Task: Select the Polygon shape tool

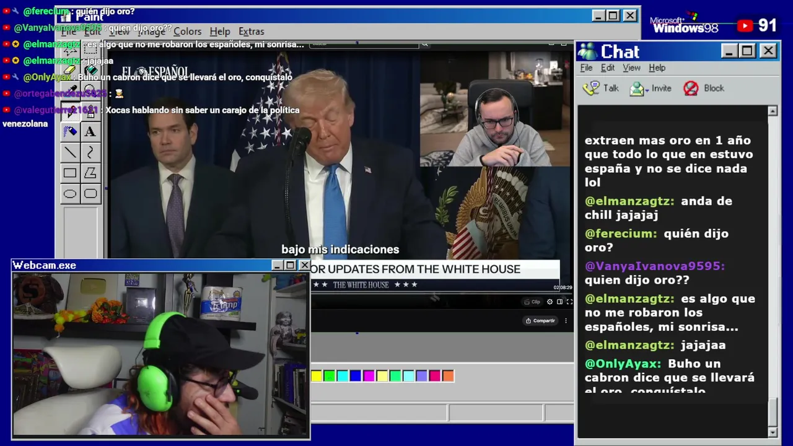Action: 90,173
